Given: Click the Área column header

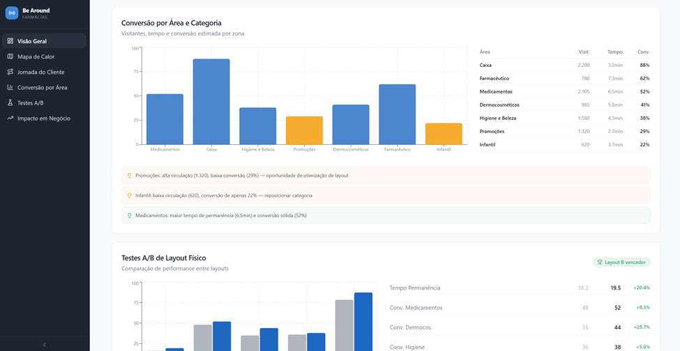Looking at the screenshot, I should pos(485,52).
